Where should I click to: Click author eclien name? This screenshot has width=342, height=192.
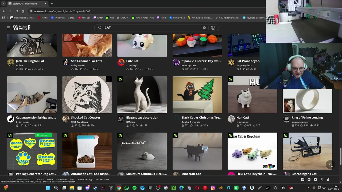(x=20, y=65)
